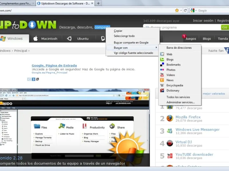Viewport: 229px width, 171px height.
Task: Reload page with the refresh icon
Action: pyautogui.click(x=185, y=10)
